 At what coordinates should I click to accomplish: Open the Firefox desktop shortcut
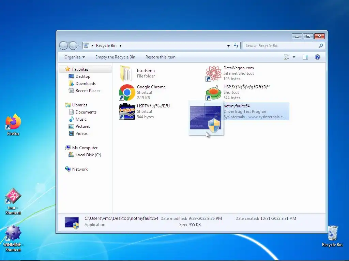click(x=13, y=122)
